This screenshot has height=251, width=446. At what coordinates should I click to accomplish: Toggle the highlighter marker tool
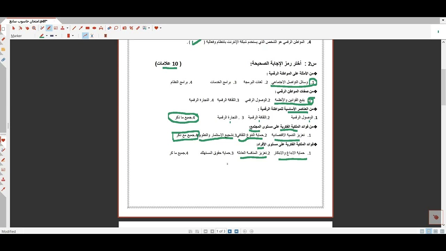[x=49, y=28]
